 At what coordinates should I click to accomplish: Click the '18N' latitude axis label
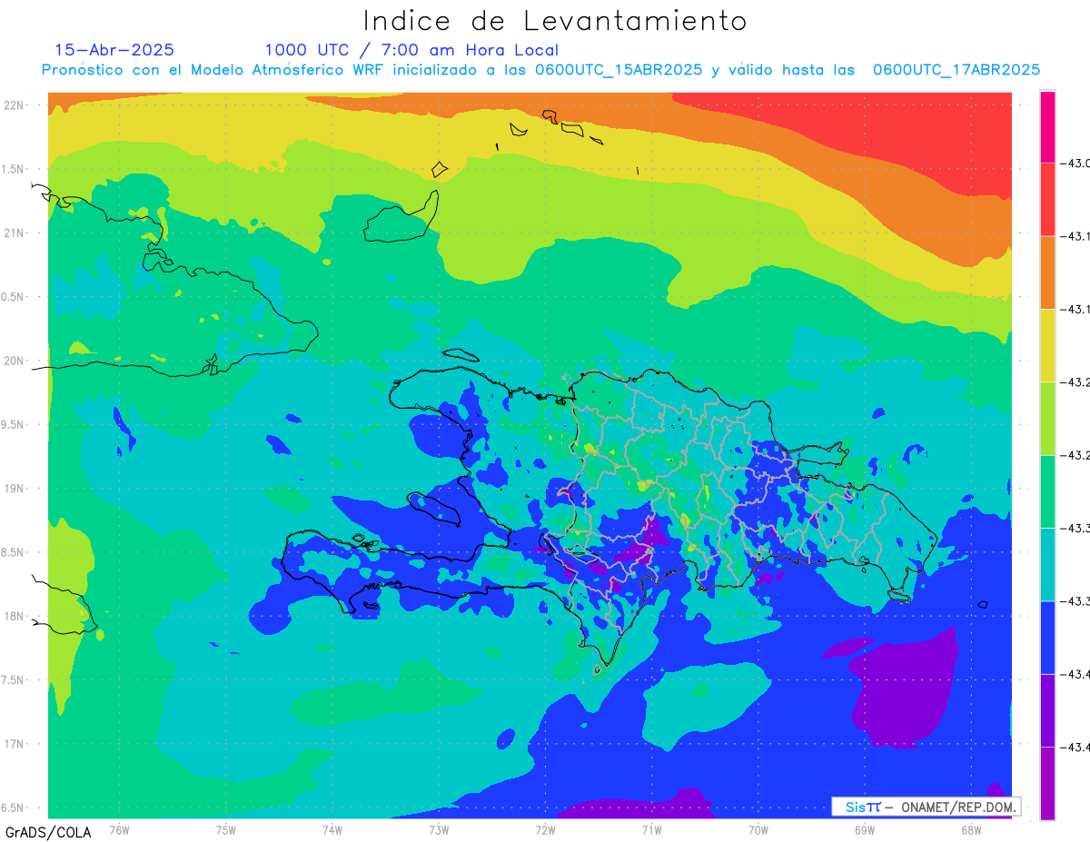[x=15, y=617]
